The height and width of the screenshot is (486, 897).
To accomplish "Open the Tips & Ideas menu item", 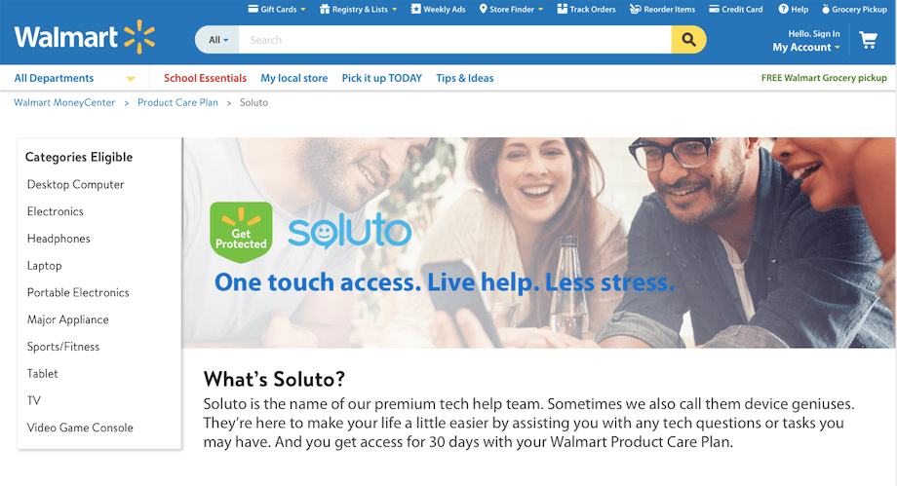I will coord(464,78).
